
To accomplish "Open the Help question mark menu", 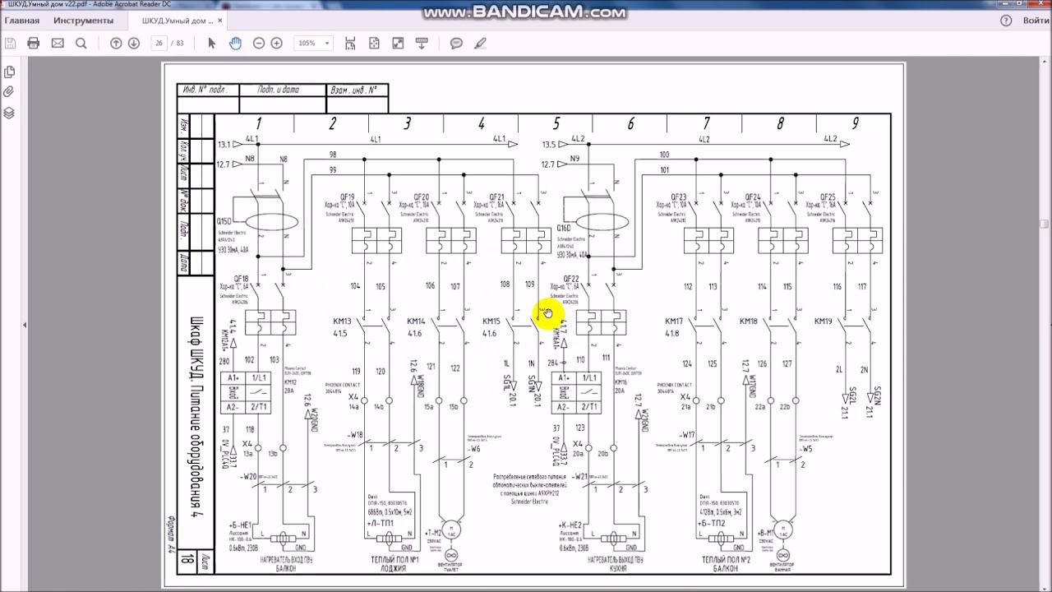I will (1007, 21).
